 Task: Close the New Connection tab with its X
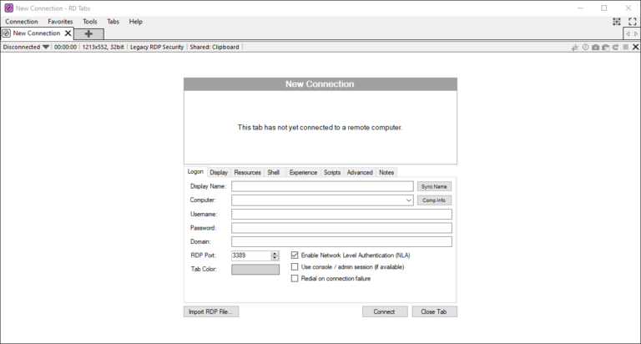(68, 33)
